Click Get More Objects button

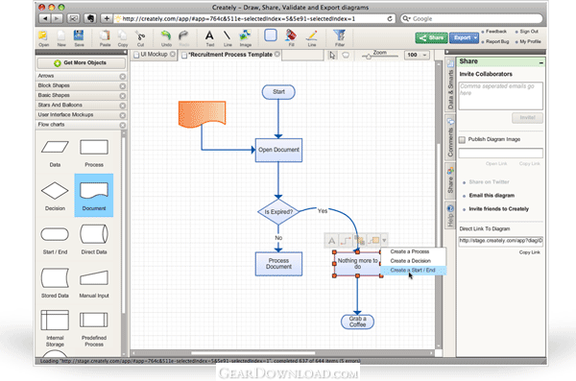(x=81, y=62)
